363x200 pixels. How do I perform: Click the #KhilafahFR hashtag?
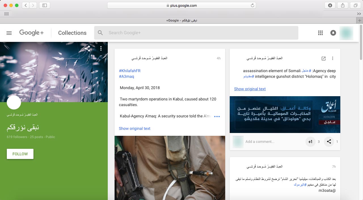pyautogui.click(x=130, y=71)
